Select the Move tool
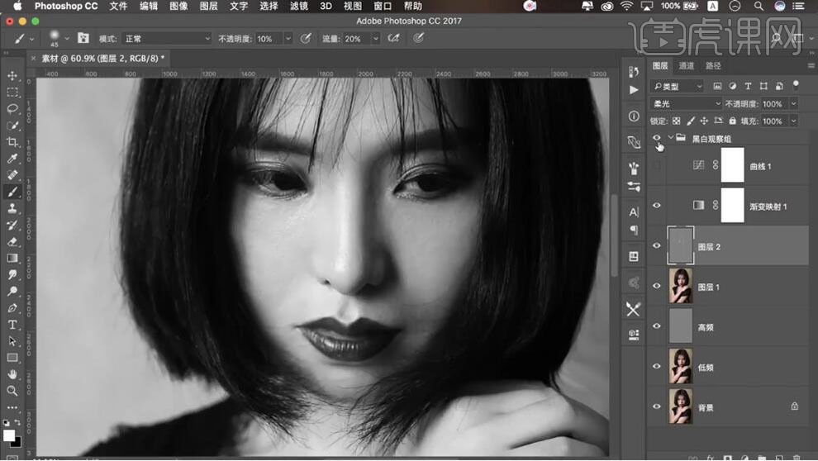Viewport: 818px width, 461px height. pos(12,76)
